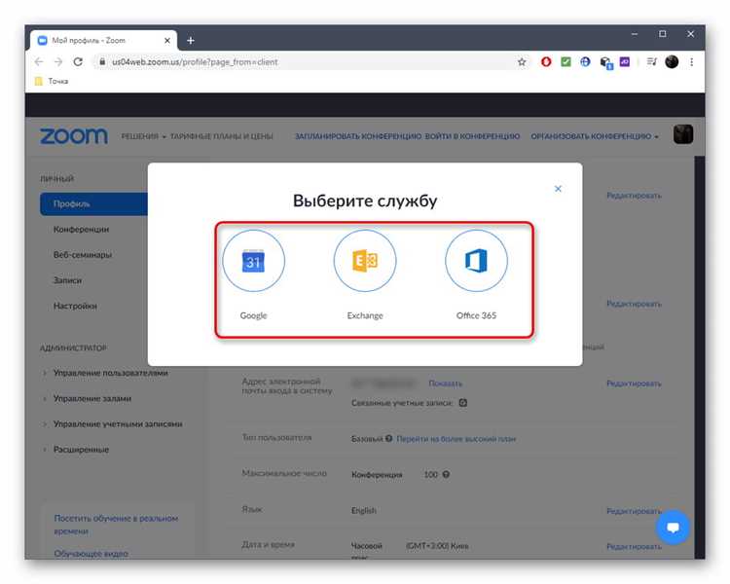Image resolution: width=730 pixels, height=584 pixels.
Task: Click the help icon next to 100
Action: click(446, 474)
